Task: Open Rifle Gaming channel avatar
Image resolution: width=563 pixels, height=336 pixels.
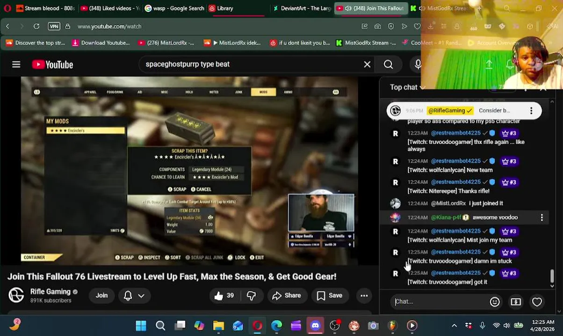Action: click(x=16, y=295)
